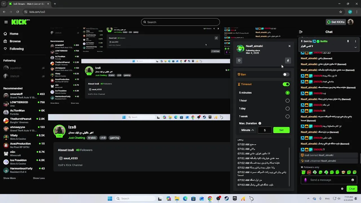The height and width of the screenshot is (203, 361).
Task: Select 5 minutes timeout option
Action: coord(287,93)
